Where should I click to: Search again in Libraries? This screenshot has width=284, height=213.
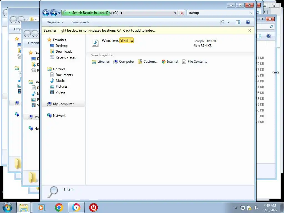101,62
